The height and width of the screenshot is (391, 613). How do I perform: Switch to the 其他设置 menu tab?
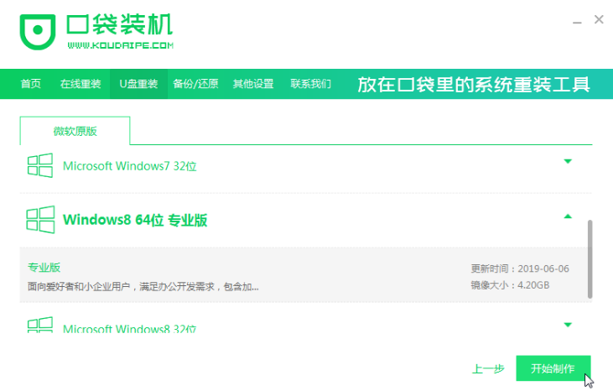[253, 84]
